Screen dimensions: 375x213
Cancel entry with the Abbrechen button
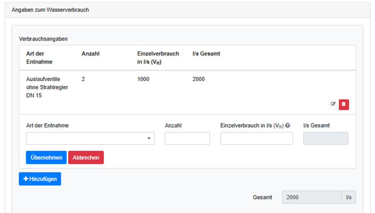(x=86, y=158)
